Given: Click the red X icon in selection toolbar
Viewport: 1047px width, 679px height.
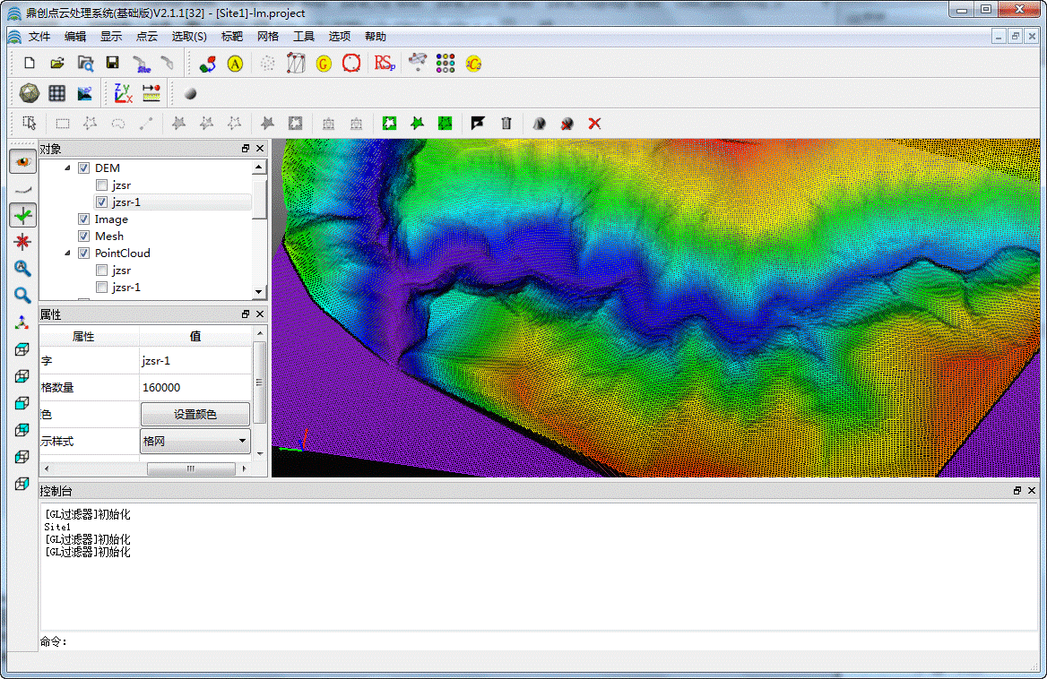Looking at the screenshot, I should pos(594,124).
